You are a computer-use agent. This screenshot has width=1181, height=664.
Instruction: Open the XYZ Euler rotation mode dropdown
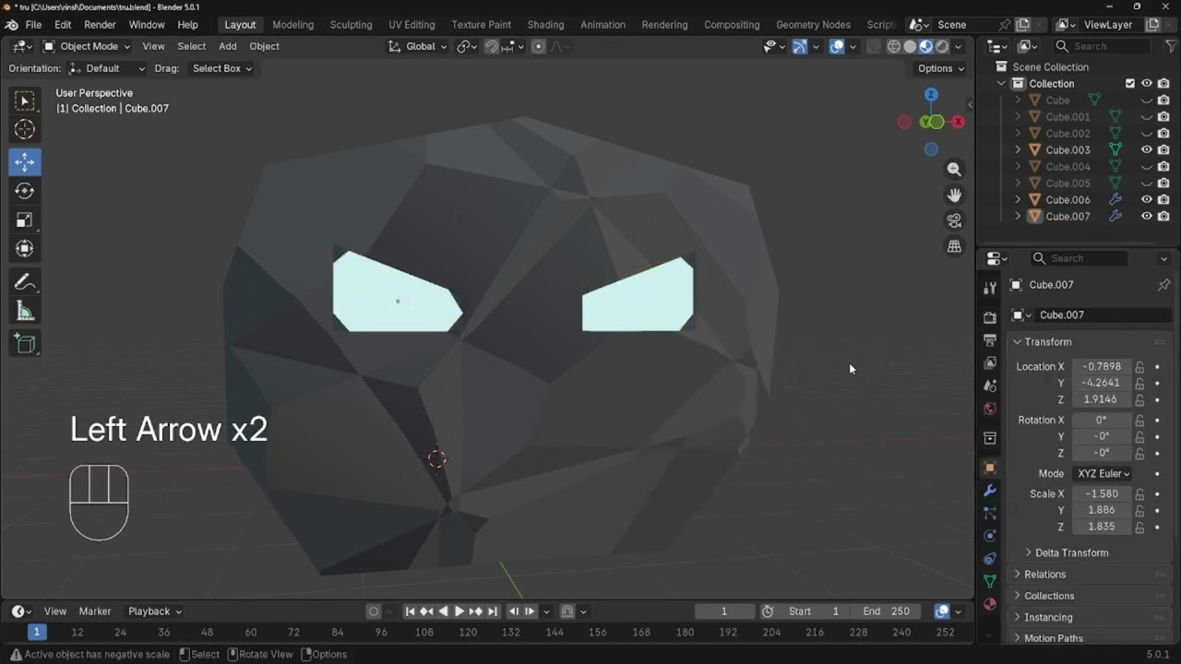[1103, 473]
